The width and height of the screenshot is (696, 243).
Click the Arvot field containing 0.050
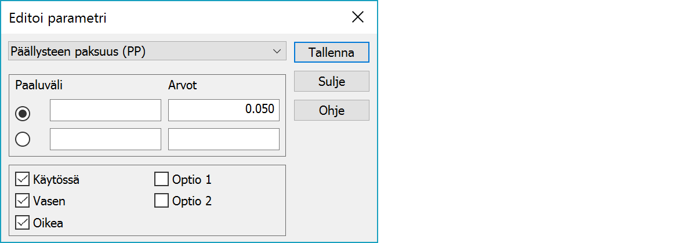pyautogui.click(x=223, y=110)
